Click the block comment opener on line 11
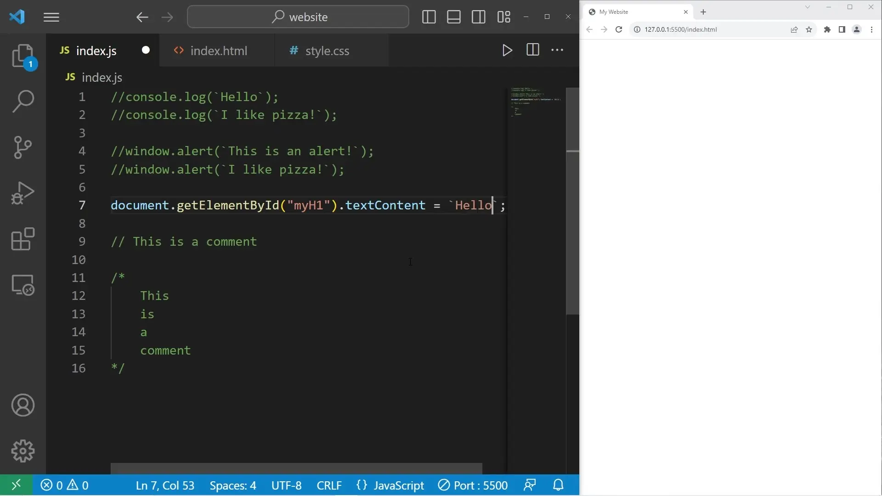This screenshot has width=882, height=496. pyautogui.click(x=118, y=277)
